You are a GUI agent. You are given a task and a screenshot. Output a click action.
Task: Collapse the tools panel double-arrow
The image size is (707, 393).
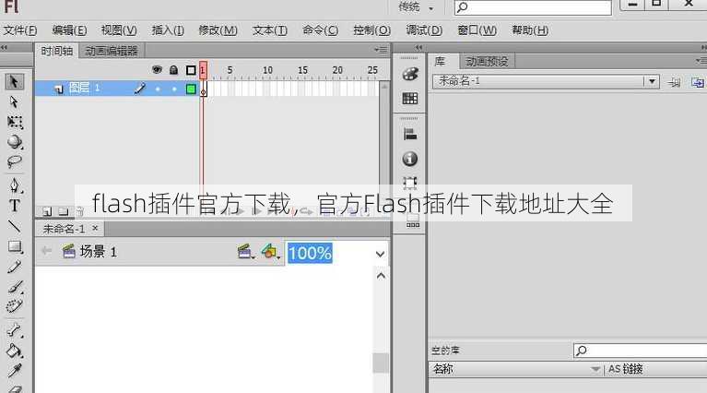pyautogui.click(x=4, y=47)
